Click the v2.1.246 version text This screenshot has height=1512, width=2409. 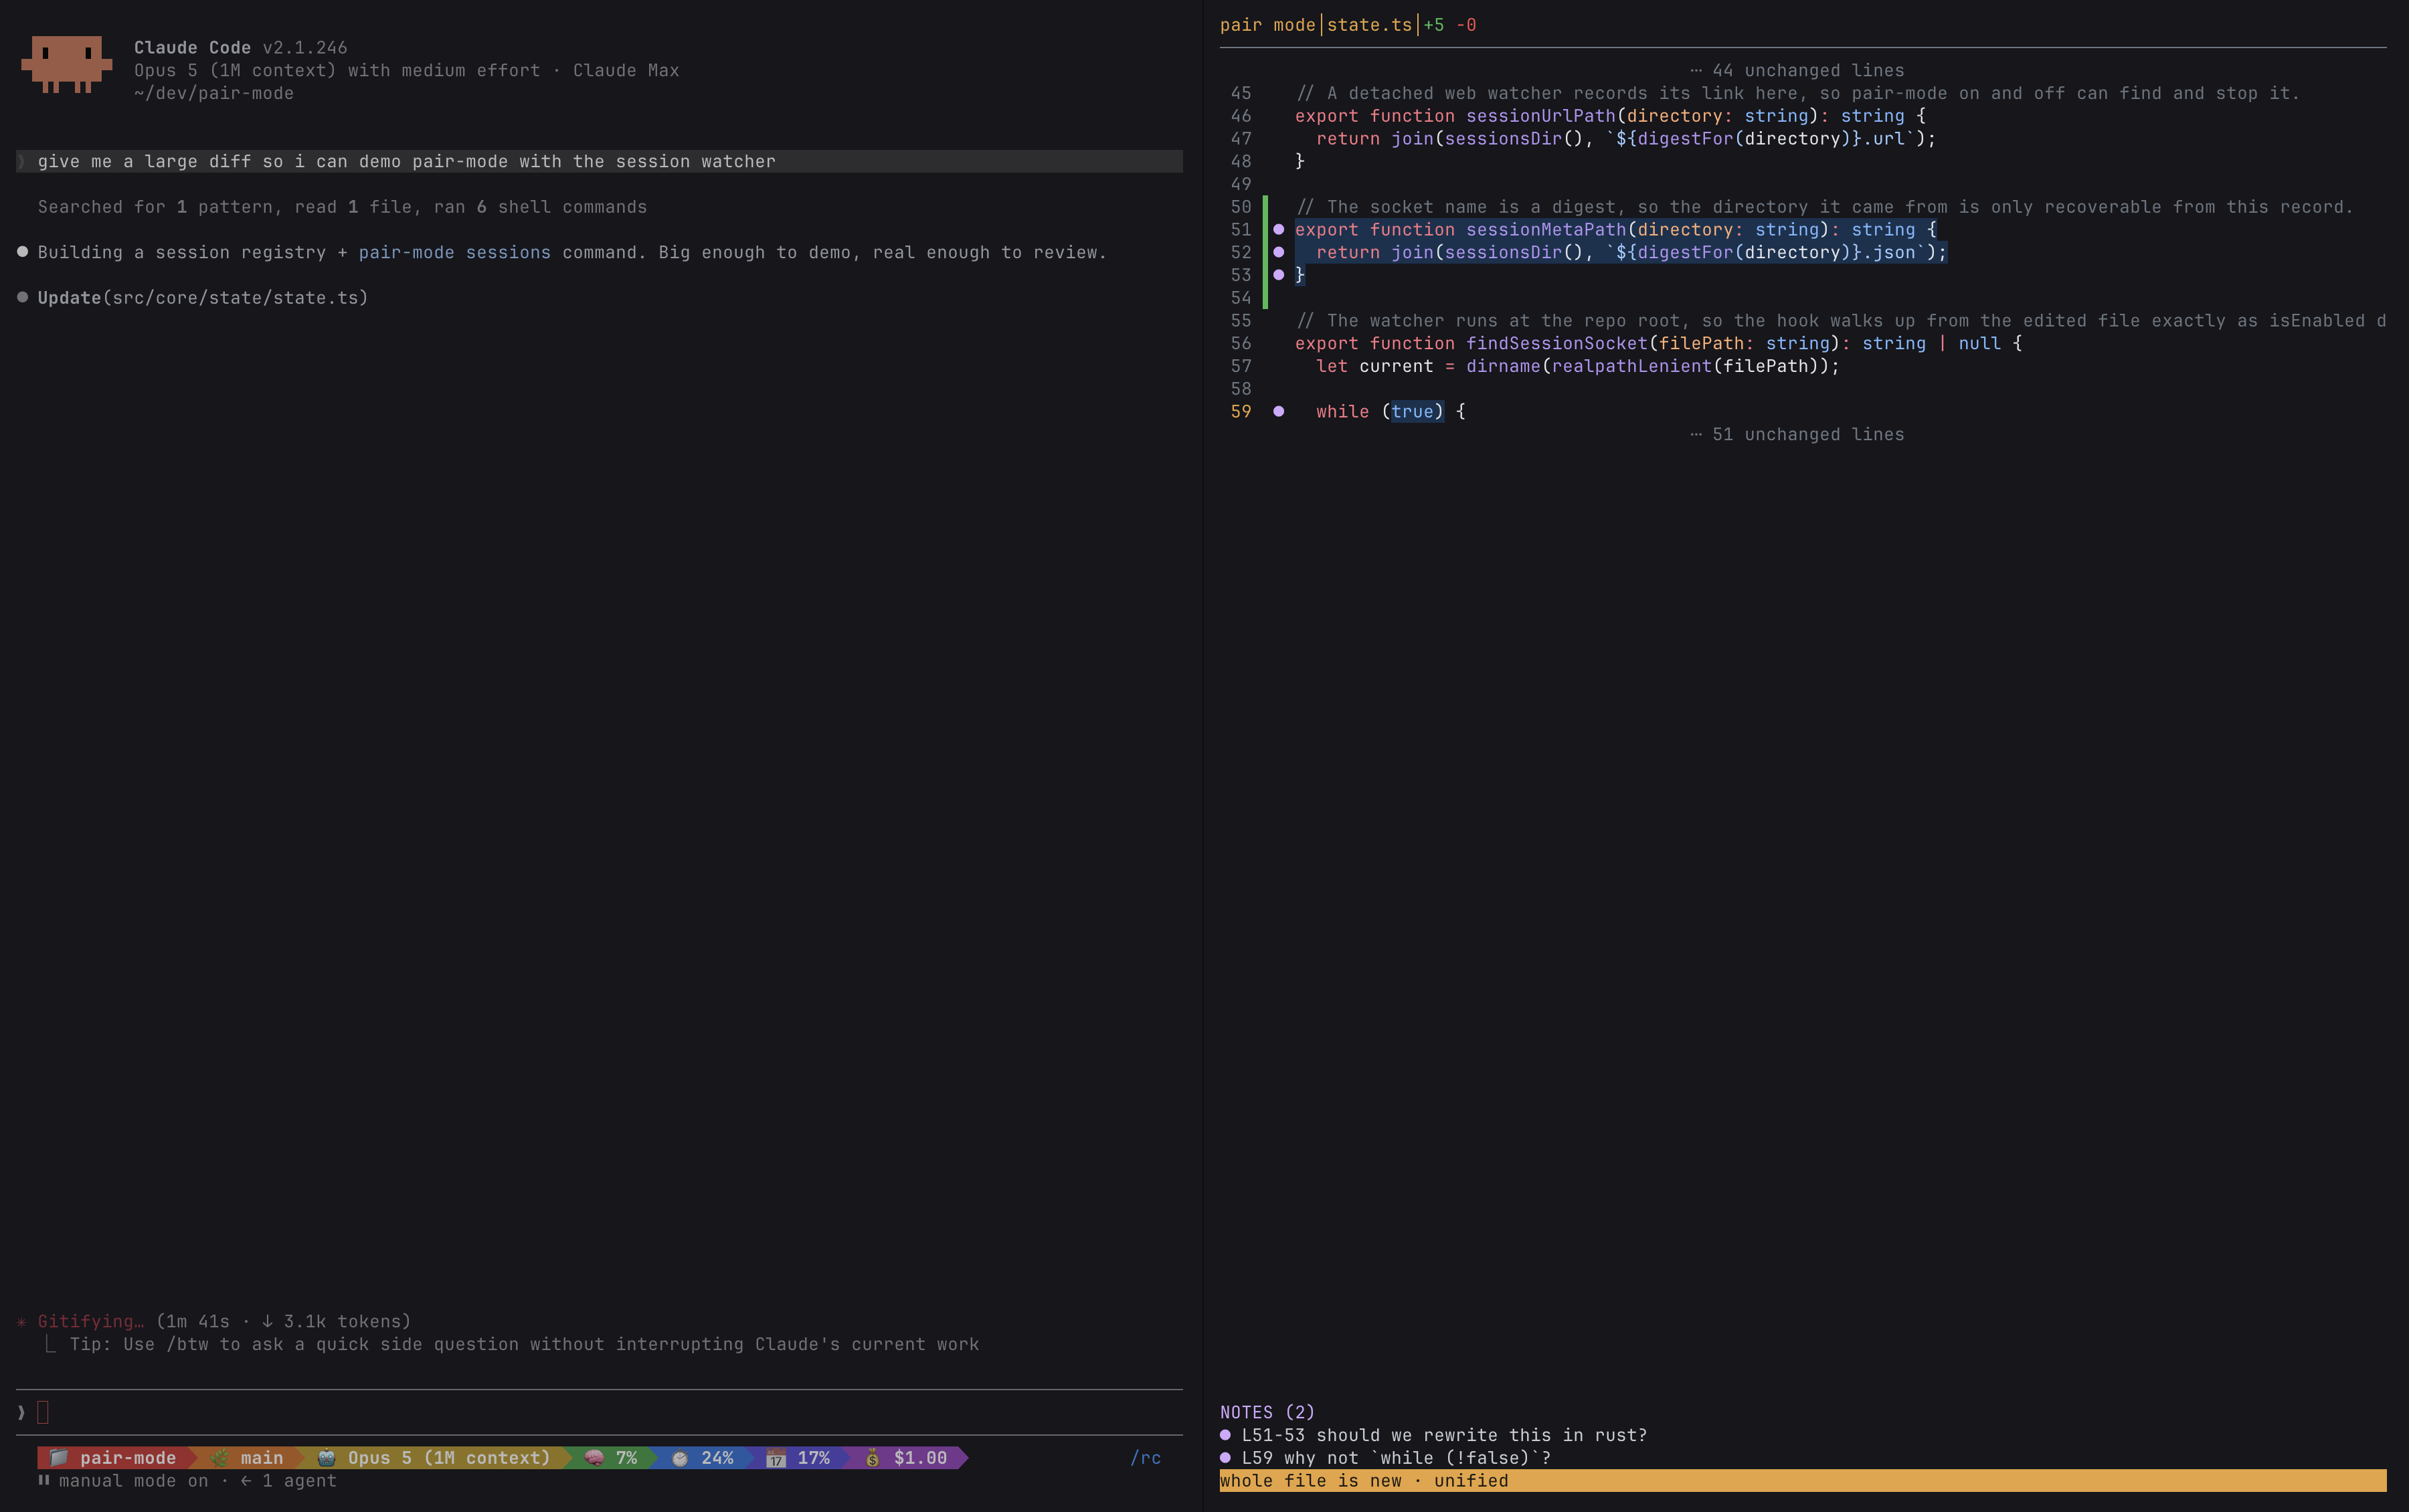click(x=305, y=47)
